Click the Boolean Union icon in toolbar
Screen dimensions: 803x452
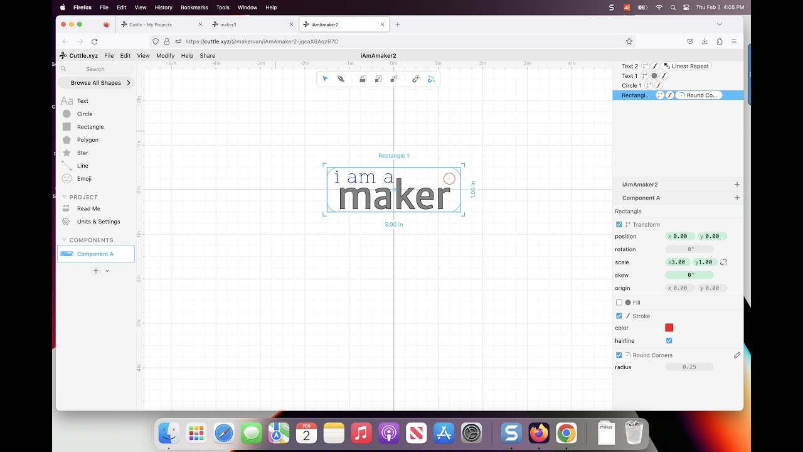[363, 79]
